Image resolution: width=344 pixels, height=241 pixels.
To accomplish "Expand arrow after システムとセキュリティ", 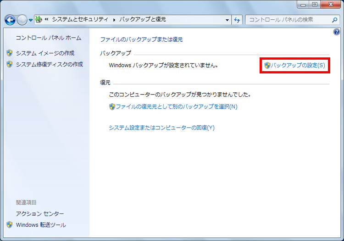I will (114, 20).
